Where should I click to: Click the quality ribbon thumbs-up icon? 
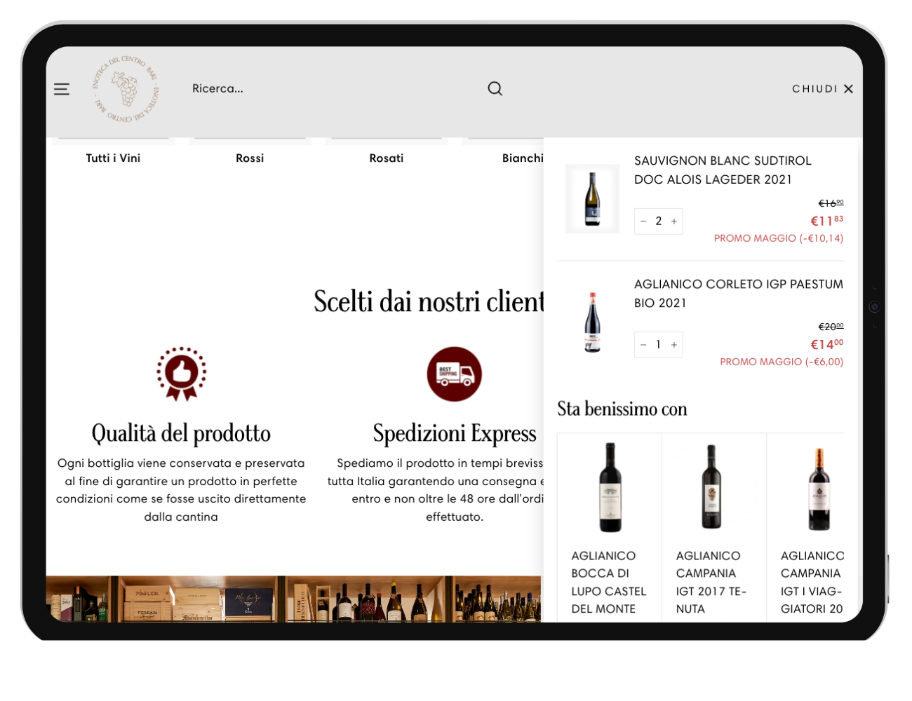[182, 374]
